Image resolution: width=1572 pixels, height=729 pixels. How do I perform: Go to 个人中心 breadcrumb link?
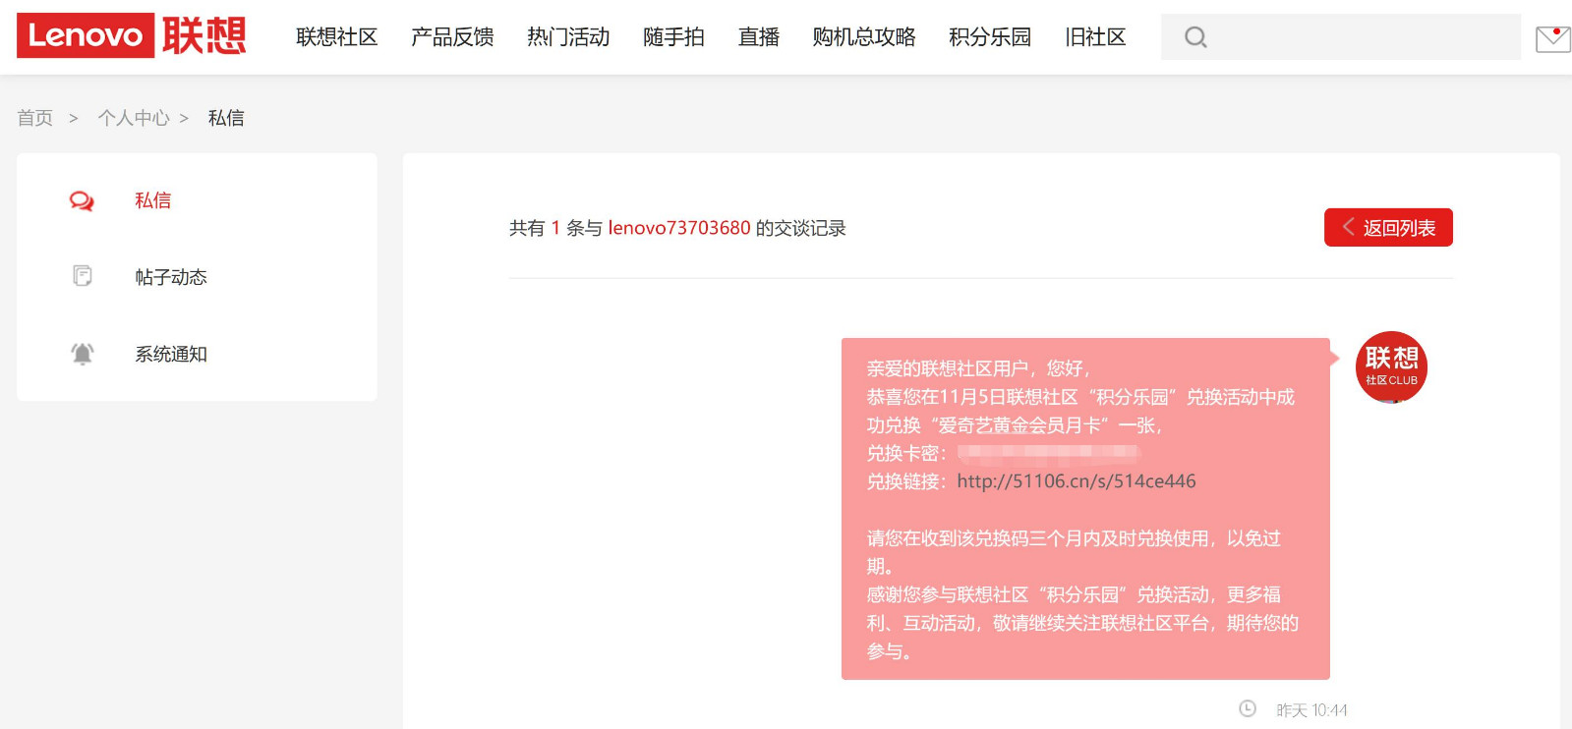coord(134,118)
